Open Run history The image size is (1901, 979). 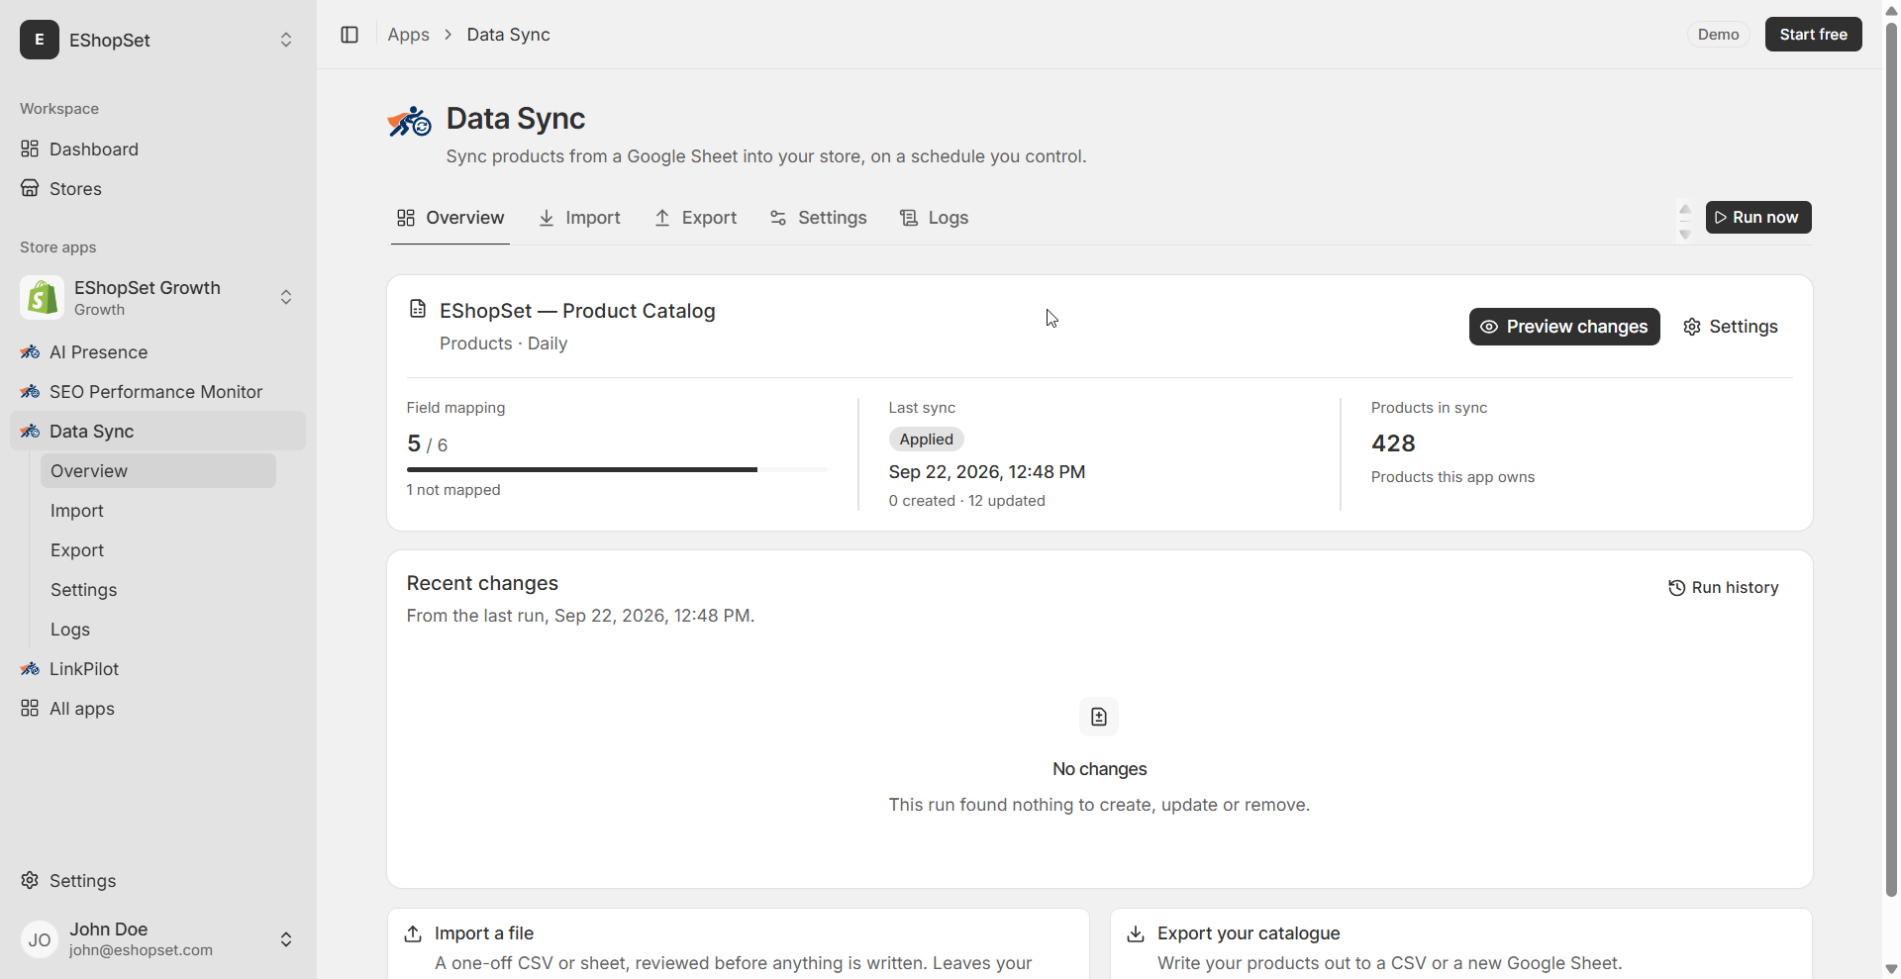1724,588
